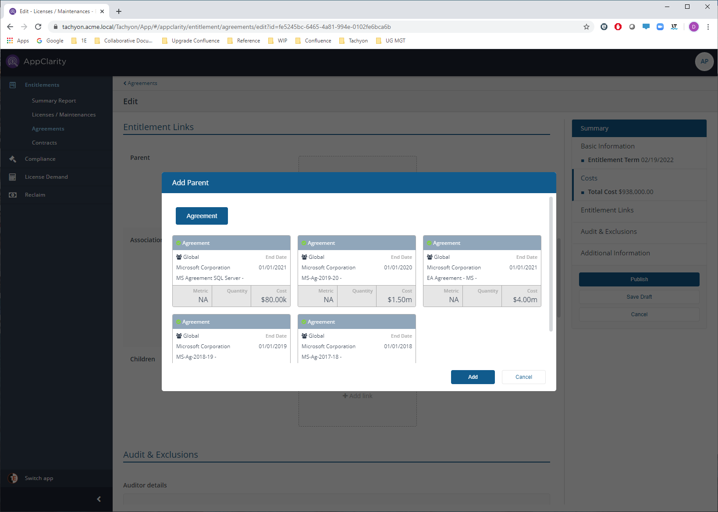Click the Compliance gavel icon

[x=13, y=159]
